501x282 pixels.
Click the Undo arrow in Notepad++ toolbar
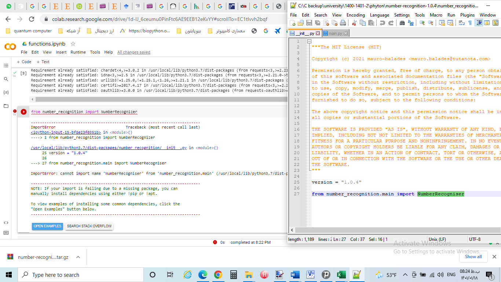pos(382,23)
